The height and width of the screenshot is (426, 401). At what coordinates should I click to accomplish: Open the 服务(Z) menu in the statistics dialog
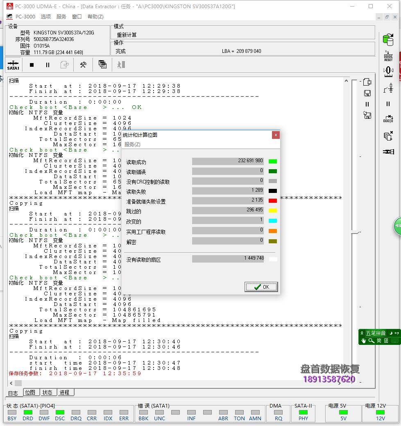click(x=132, y=144)
